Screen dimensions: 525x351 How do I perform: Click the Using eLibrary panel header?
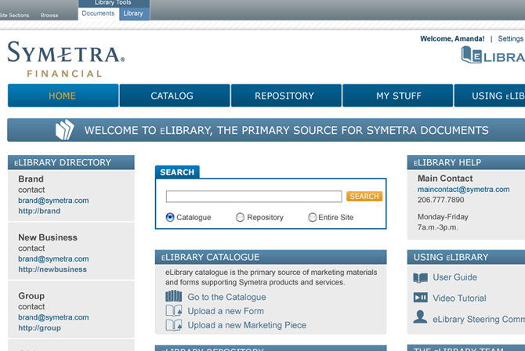click(x=466, y=257)
